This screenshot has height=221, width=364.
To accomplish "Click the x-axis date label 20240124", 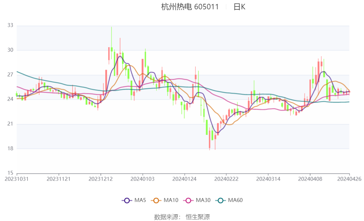I will click(x=184, y=179).
